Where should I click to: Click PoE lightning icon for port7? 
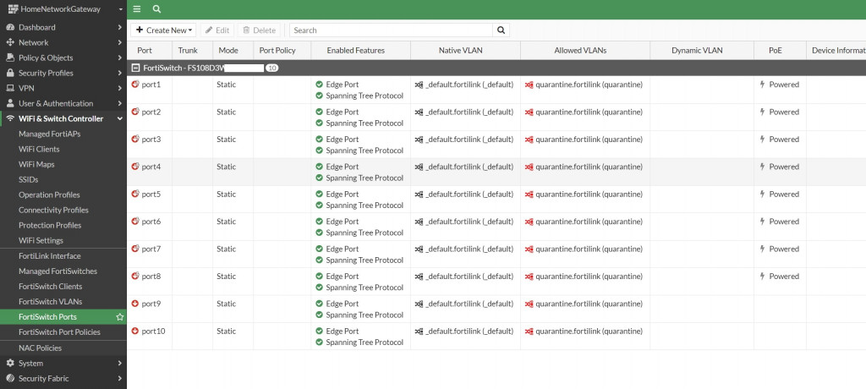coord(763,249)
